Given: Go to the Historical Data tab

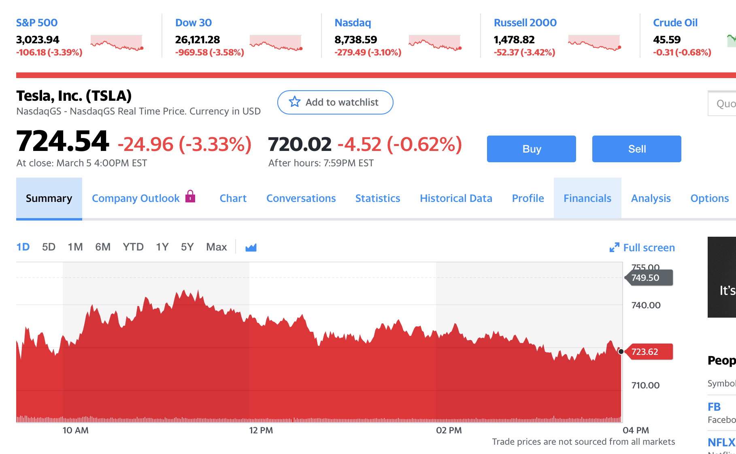Looking at the screenshot, I should pyautogui.click(x=456, y=198).
